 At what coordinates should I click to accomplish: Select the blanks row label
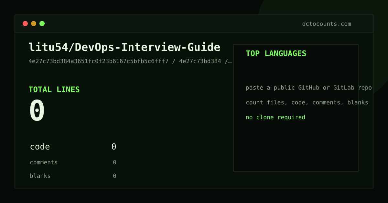click(x=40, y=176)
